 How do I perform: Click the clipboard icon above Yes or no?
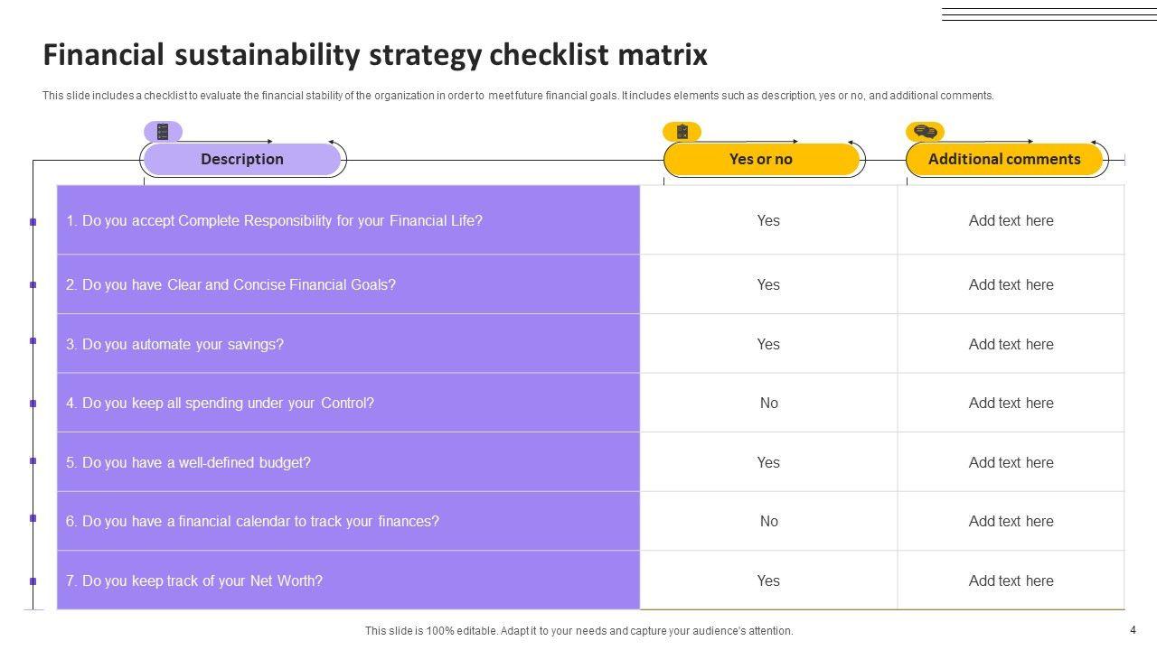point(682,132)
